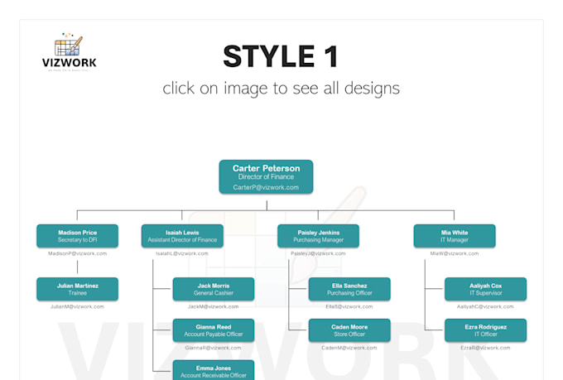Click the VIZWORK logo
This screenshot has width=563, height=380.
(69, 51)
